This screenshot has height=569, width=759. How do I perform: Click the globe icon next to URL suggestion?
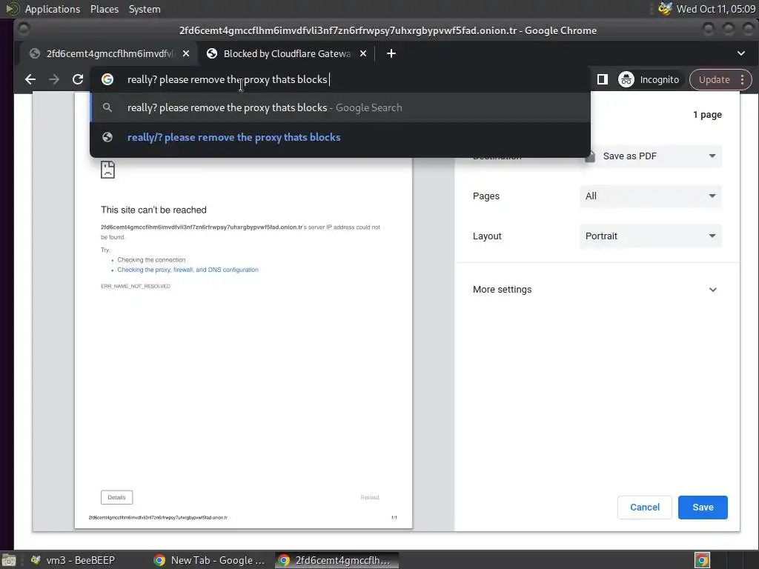tap(107, 137)
